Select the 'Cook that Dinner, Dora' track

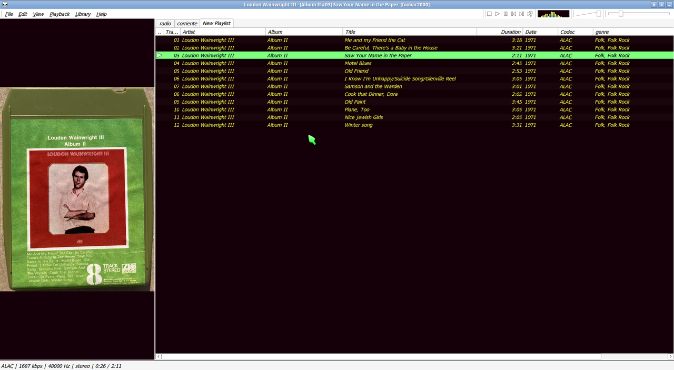coord(414,94)
